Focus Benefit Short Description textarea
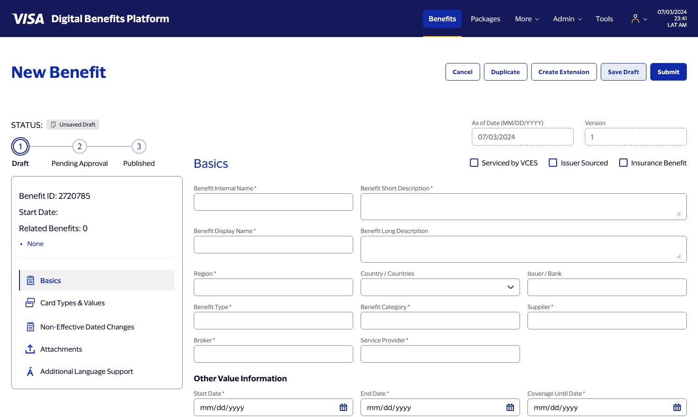The height and width of the screenshot is (417, 698). coord(524,207)
